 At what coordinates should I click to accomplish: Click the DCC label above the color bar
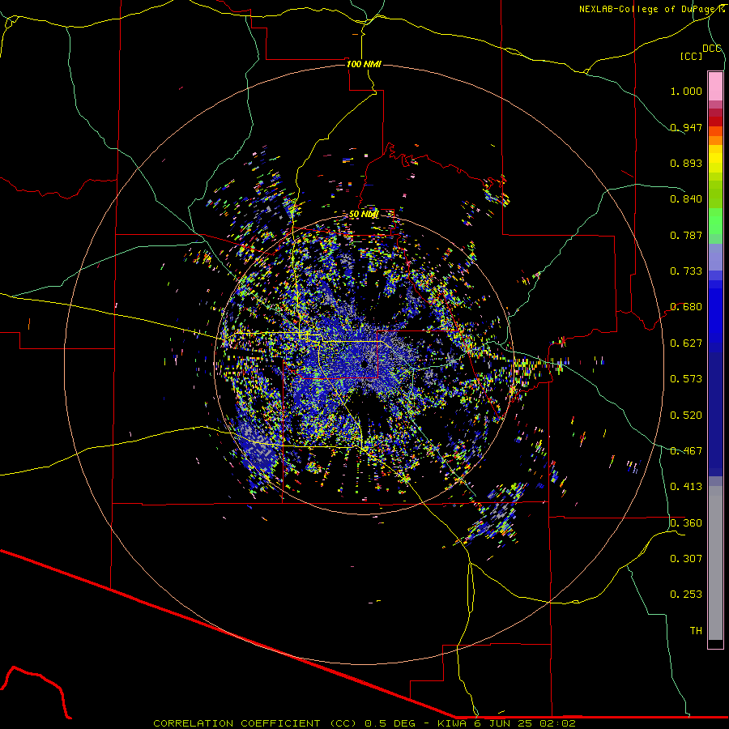click(x=711, y=49)
